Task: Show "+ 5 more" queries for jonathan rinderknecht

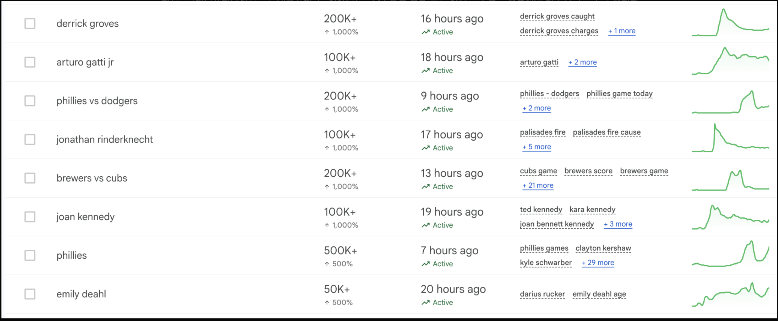Action: [x=537, y=147]
